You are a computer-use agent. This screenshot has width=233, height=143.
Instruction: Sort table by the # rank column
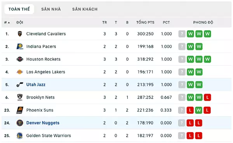tap(7, 22)
